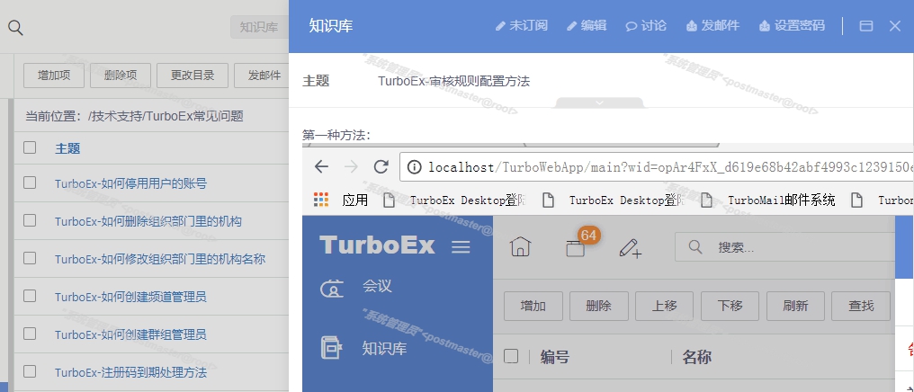Expand the collapsed header chevron under 主题
914x392 pixels.
(x=600, y=102)
